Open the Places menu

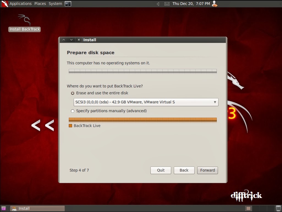(x=40, y=4)
